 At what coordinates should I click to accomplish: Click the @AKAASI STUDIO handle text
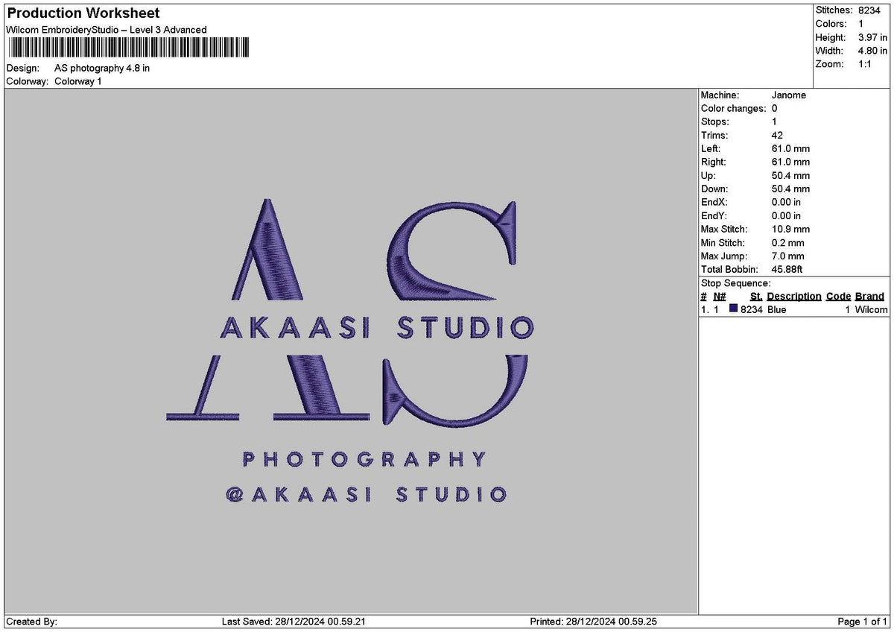[365, 494]
